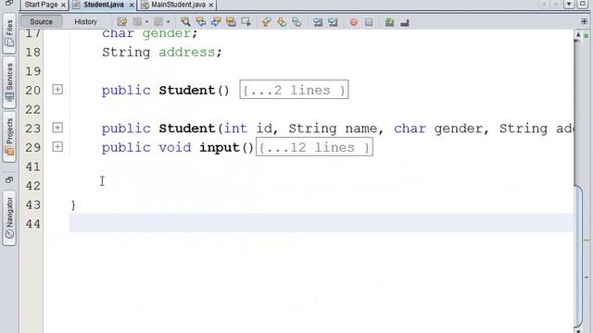The height and width of the screenshot is (333, 593).
Task: Switch to History view
Action: click(x=85, y=21)
